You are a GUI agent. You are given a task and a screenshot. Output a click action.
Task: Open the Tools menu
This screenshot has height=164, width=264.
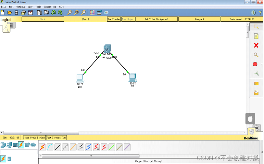(38, 7)
